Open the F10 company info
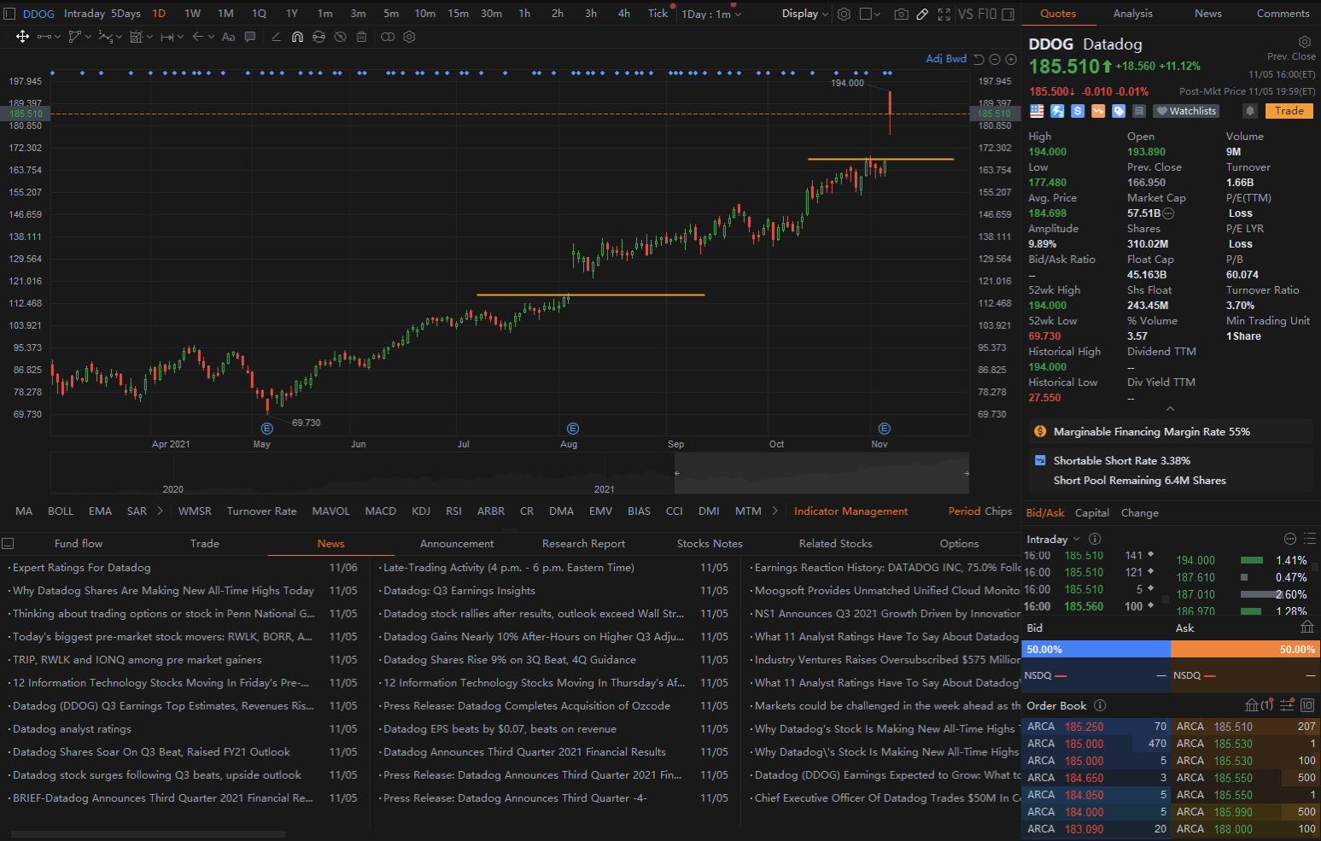The width and height of the screenshot is (1321, 841). pos(987,14)
